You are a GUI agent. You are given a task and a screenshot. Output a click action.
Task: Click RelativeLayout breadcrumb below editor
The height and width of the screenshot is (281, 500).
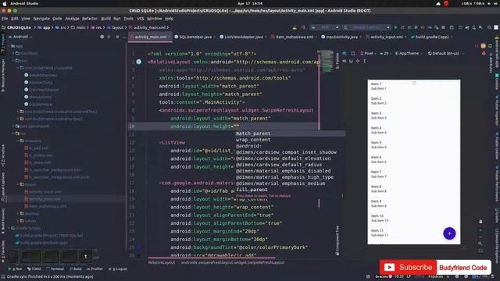coord(162,262)
